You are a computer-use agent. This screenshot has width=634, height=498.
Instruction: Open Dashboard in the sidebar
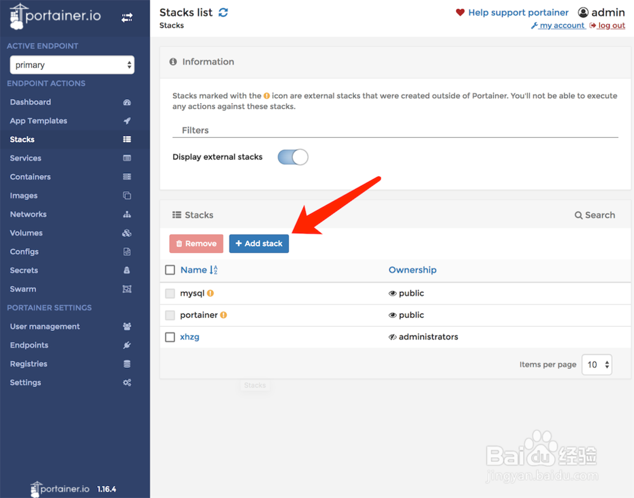(x=30, y=102)
